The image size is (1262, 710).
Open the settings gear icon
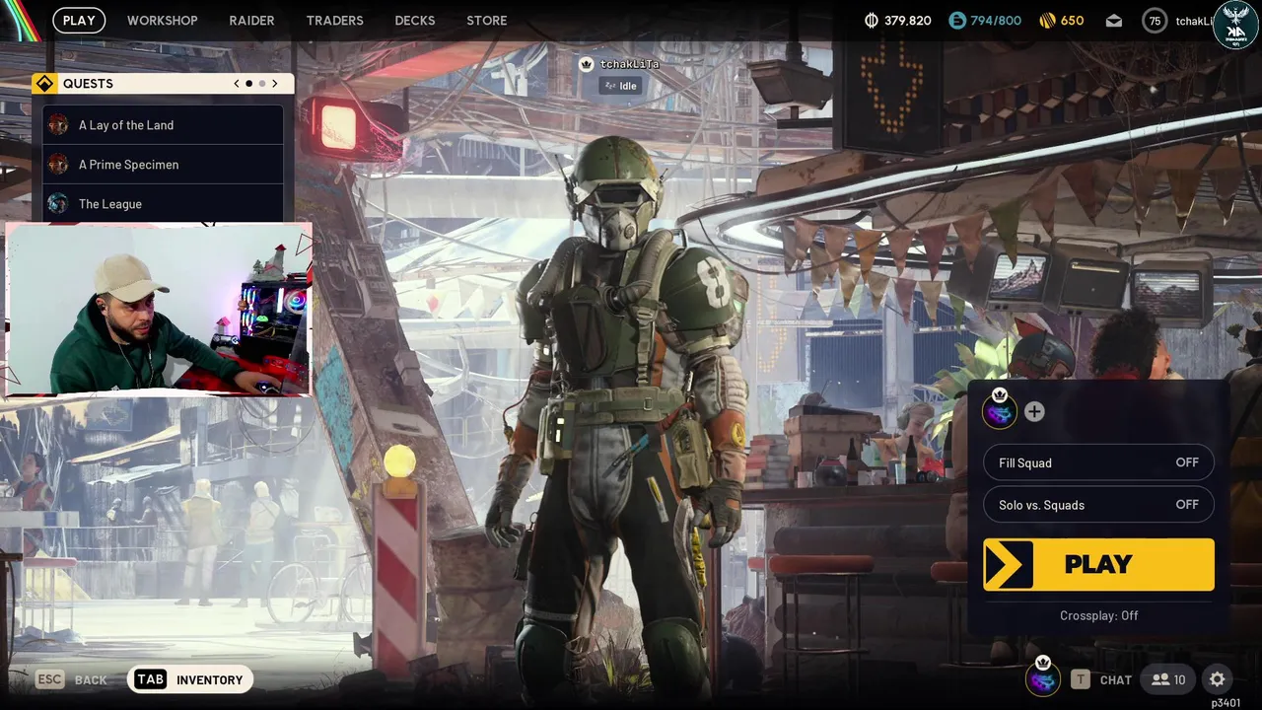(1218, 679)
